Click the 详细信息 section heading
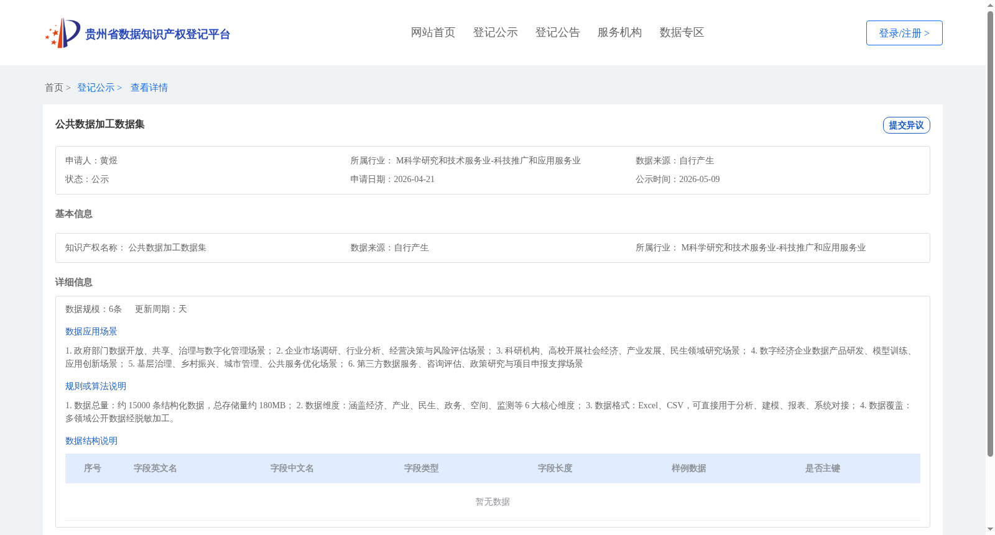 74,282
